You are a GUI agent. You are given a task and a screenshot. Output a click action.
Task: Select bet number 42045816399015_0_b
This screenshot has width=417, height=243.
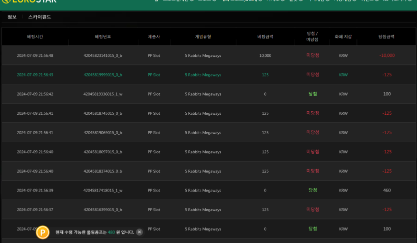pos(103,210)
